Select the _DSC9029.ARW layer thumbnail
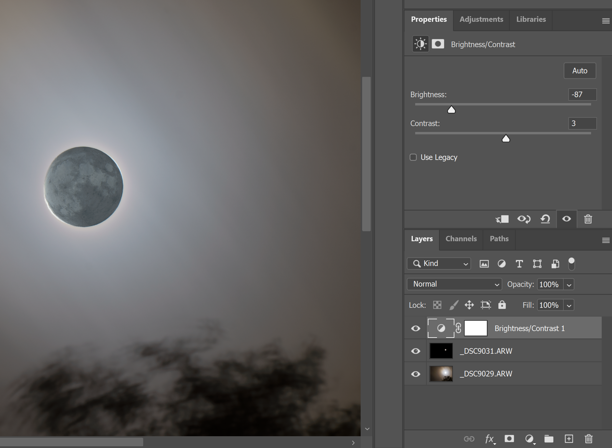 [x=441, y=374]
